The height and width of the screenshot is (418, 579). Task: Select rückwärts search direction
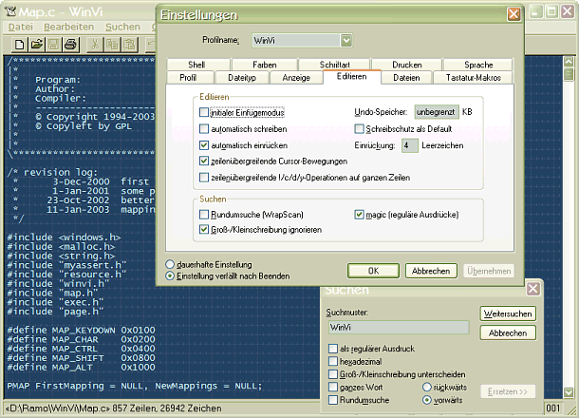coord(427,387)
